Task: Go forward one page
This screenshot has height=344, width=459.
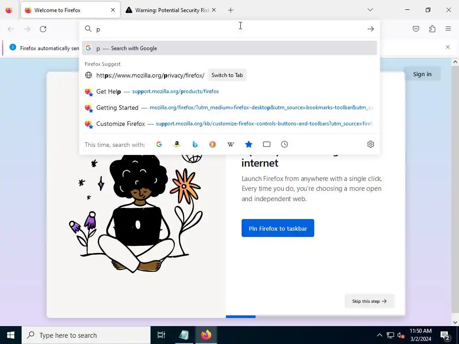Action: point(27,29)
